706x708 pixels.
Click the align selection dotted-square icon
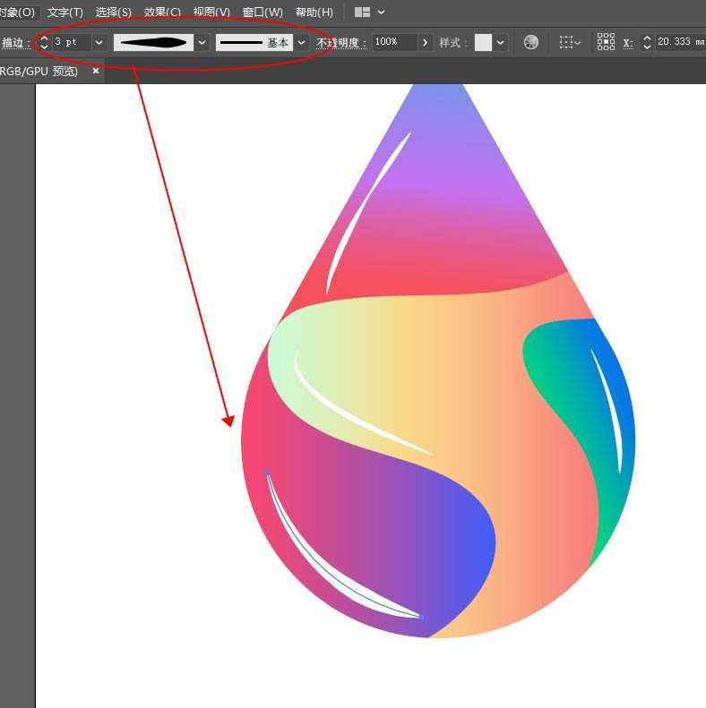click(565, 42)
